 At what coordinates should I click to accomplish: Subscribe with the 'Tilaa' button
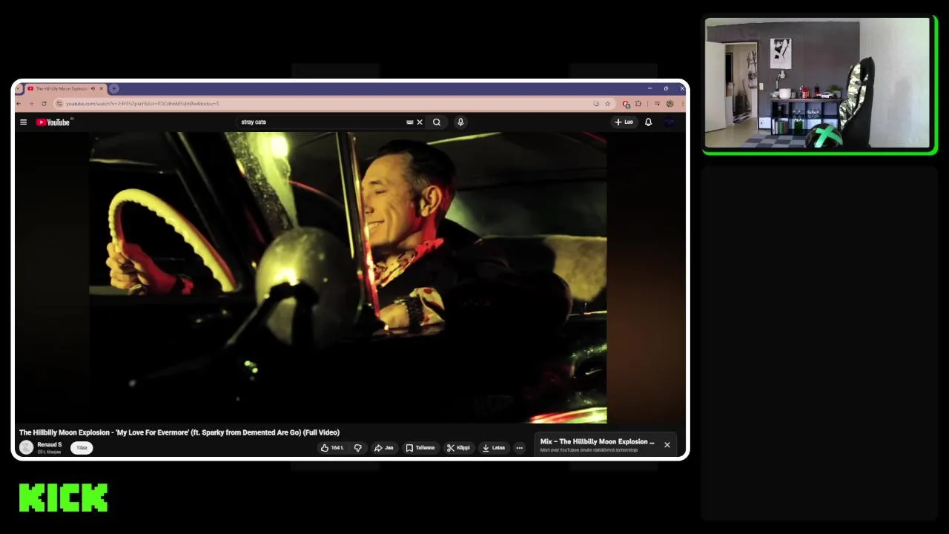[x=82, y=447]
